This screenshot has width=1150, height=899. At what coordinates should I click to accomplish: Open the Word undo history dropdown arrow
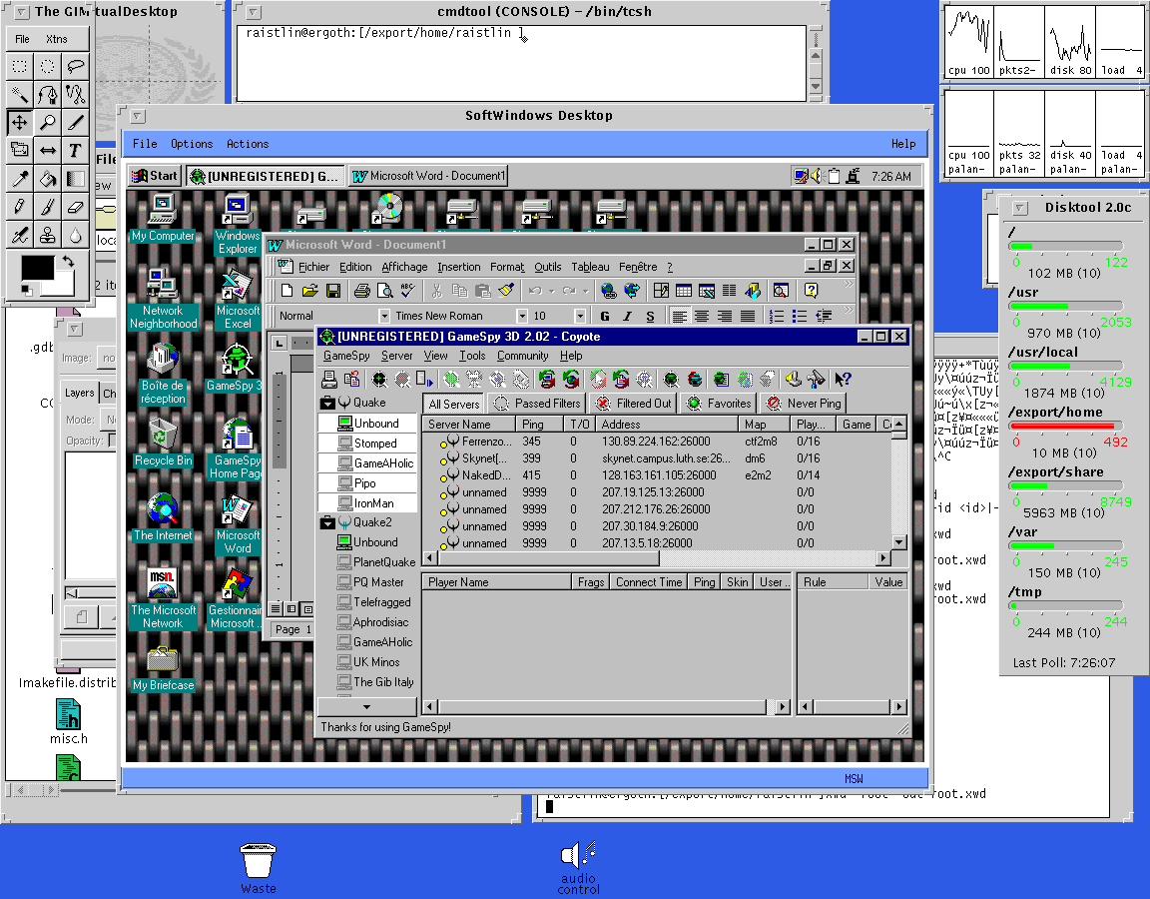pyautogui.click(x=551, y=291)
